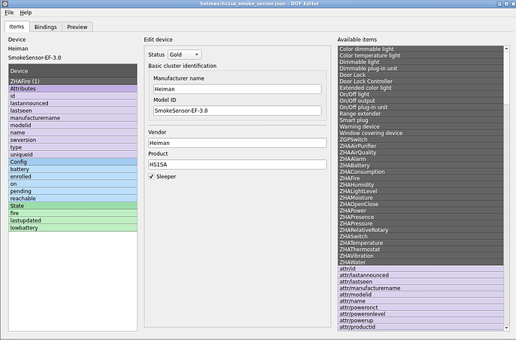Image resolution: width=516 pixels, height=340 pixels.
Task: Switch to the Bindings tab
Action: point(46,27)
